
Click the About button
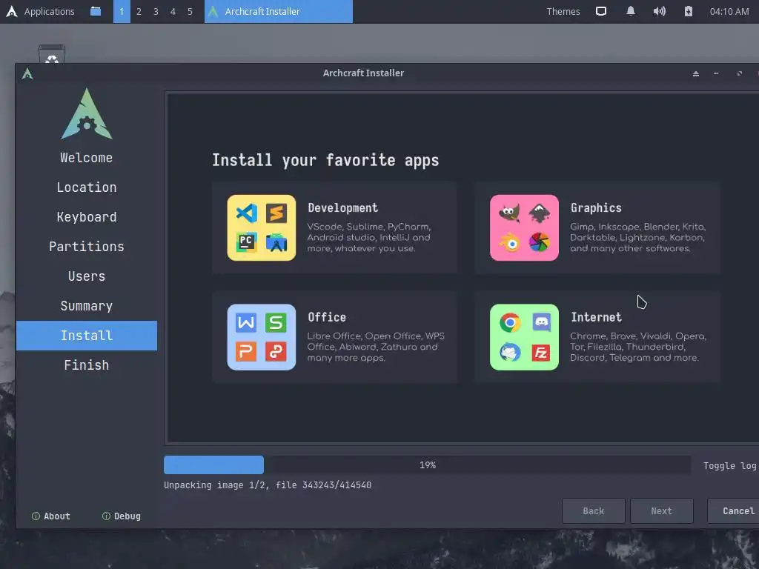51,516
